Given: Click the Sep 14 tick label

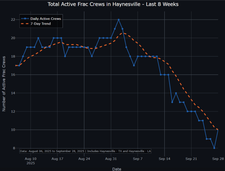Looking at the screenshot, I should click(164, 158).
